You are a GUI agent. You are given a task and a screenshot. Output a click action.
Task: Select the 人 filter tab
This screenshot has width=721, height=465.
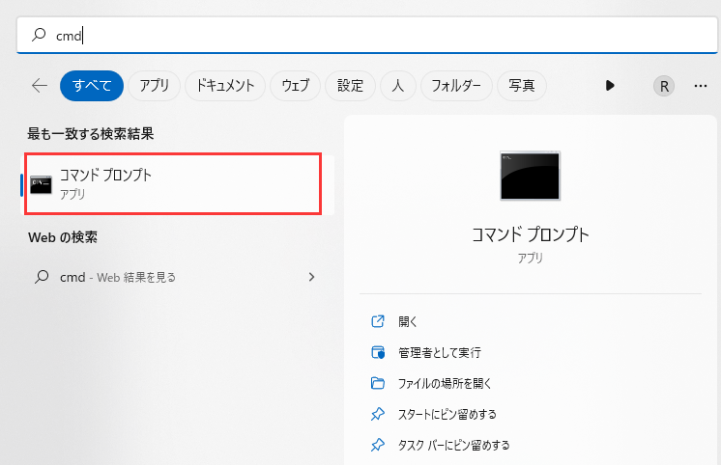(x=398, y=86)
